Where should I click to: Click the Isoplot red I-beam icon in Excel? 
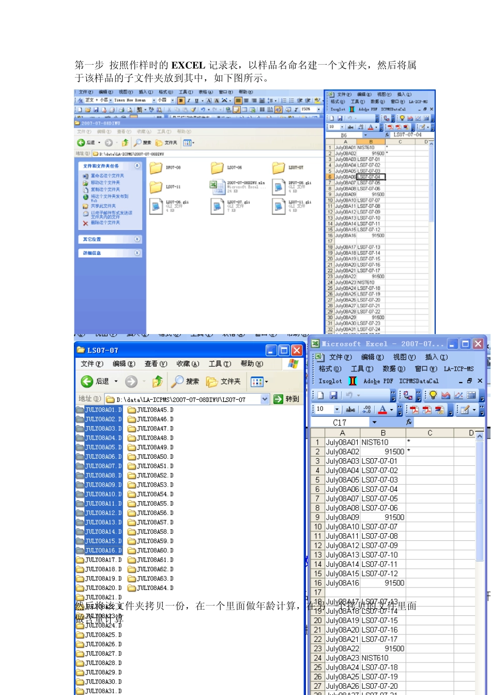click(352, 381)
